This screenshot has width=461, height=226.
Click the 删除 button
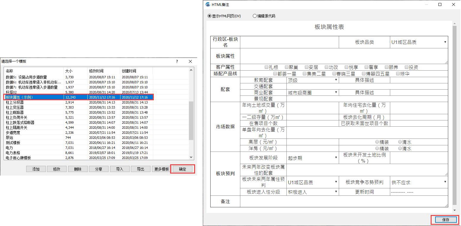[x=78, y=169]
